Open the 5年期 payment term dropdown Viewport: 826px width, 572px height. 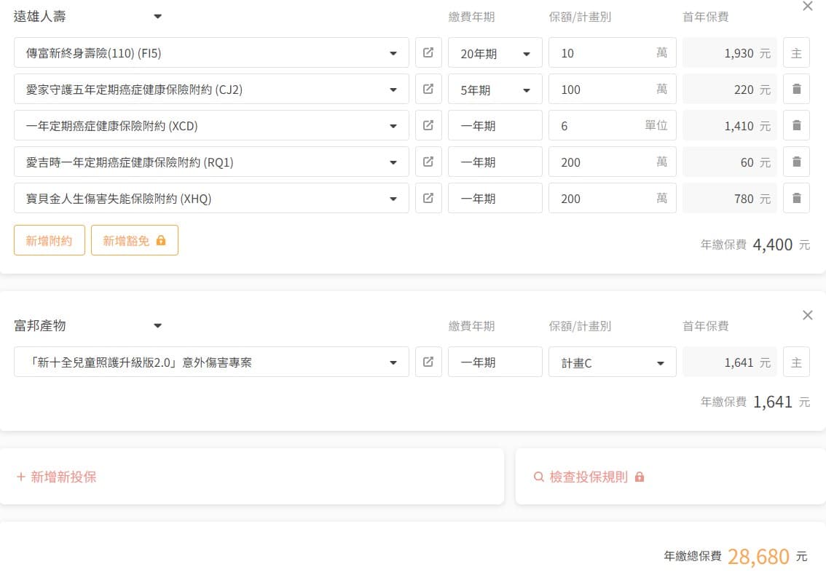pos(495,90)
